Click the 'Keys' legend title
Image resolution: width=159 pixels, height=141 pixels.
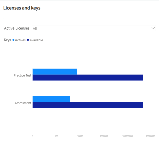click(x=7, y=40)
